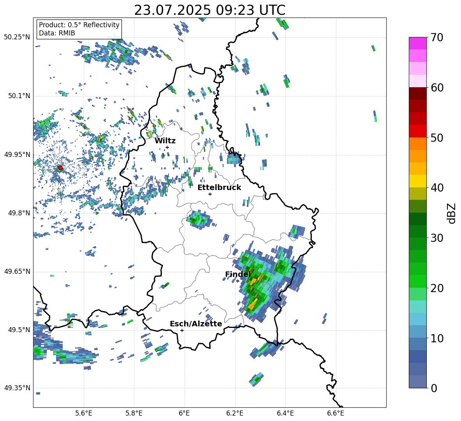The height and width of the screenshot is (421, 461).
Task: Click the 5.8°E longitude label
Action: point(134,414)
